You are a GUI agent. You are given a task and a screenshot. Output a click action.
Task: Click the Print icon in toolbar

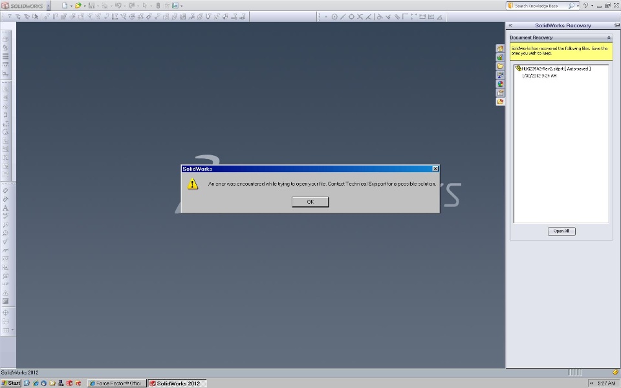click(105, 6)
